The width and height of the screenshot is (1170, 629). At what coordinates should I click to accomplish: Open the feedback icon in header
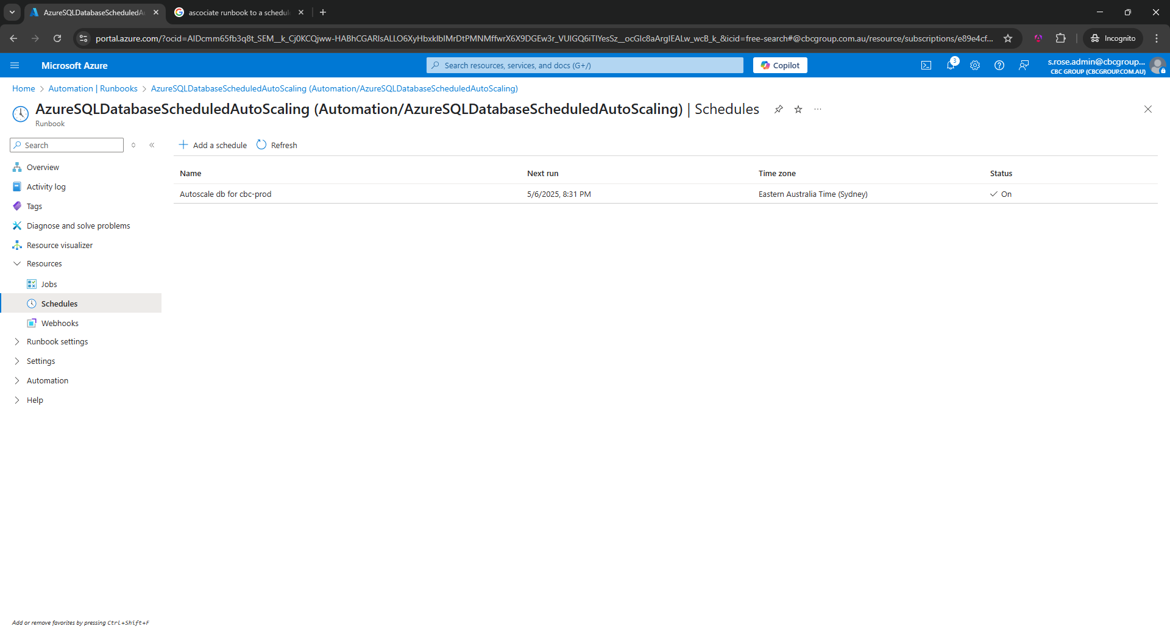pos(1024,65)
